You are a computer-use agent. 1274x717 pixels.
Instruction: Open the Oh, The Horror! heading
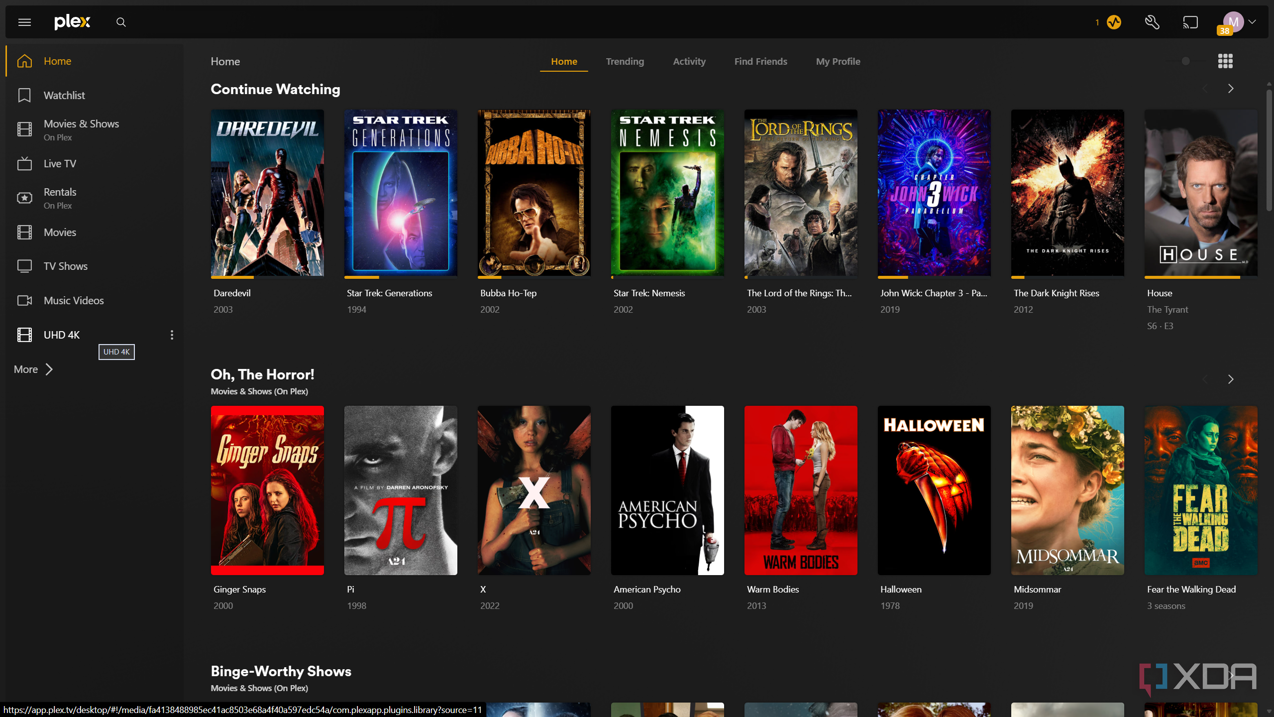tap(262, 374)
